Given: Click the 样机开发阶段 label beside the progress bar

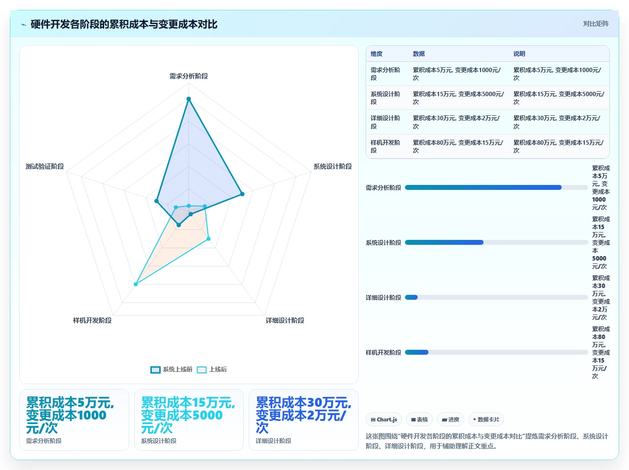Looking at the screenshot, I should tap(383, 352).
